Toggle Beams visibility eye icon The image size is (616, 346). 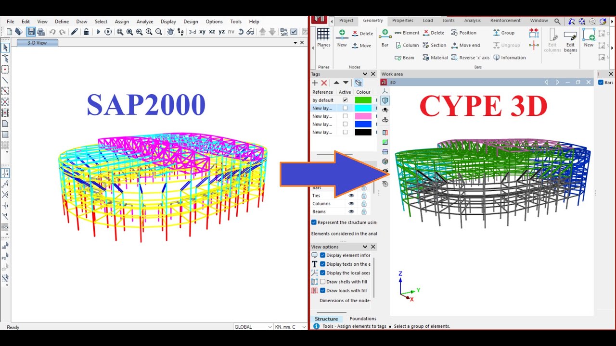coord(351,211)
